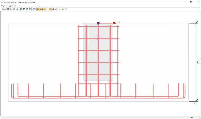Click the edit view parameters icon
This screenshot has height=119, width=201.
pyautogui.click(x=17, y=9)
